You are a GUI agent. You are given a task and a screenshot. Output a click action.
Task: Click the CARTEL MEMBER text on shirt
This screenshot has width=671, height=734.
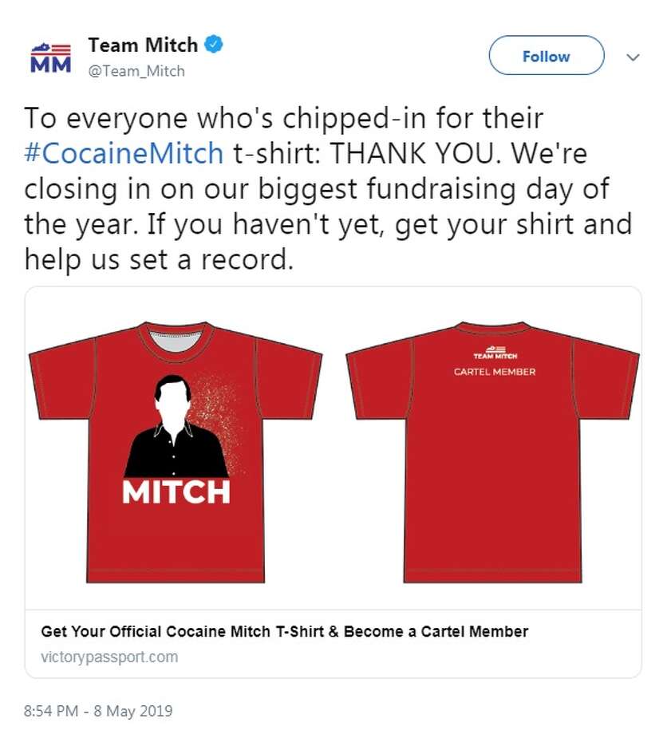(x=495, y=372)
